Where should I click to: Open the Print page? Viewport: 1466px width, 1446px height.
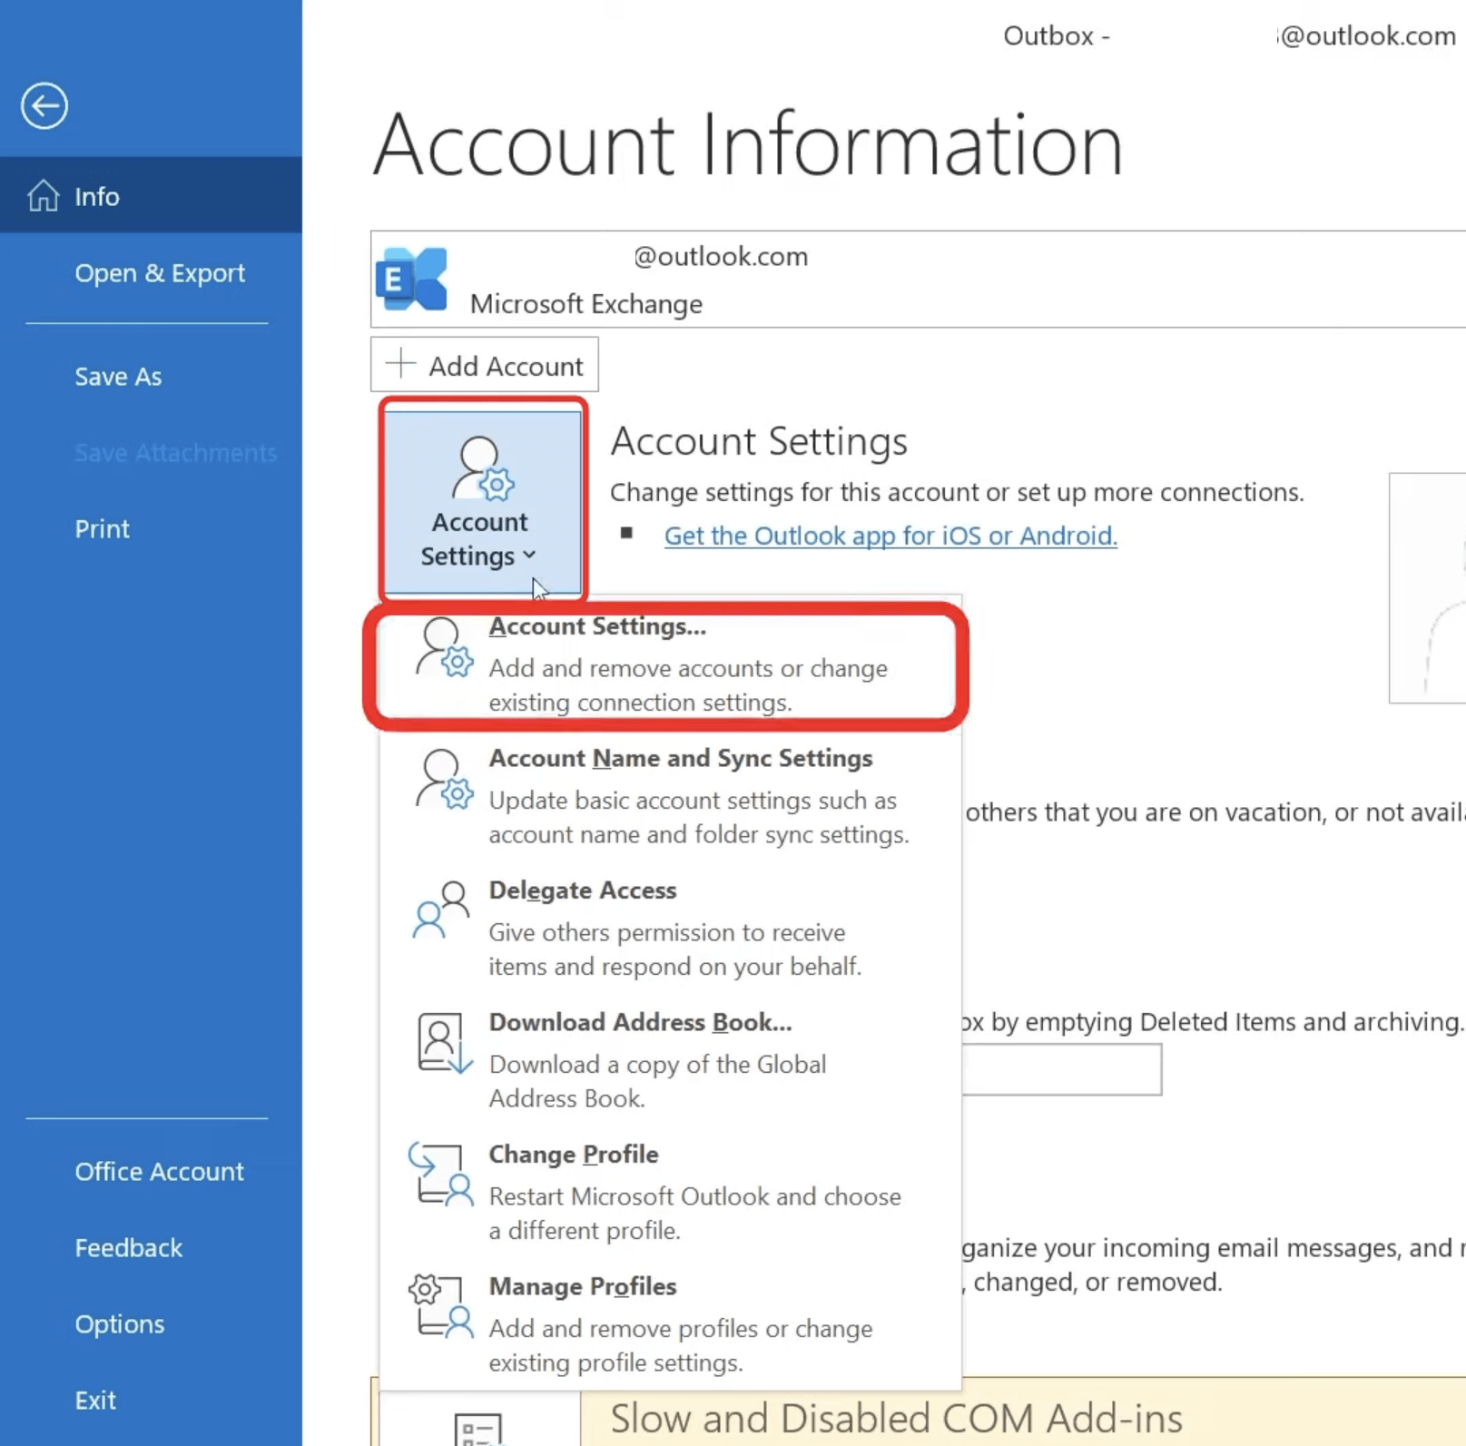point(102,528)
